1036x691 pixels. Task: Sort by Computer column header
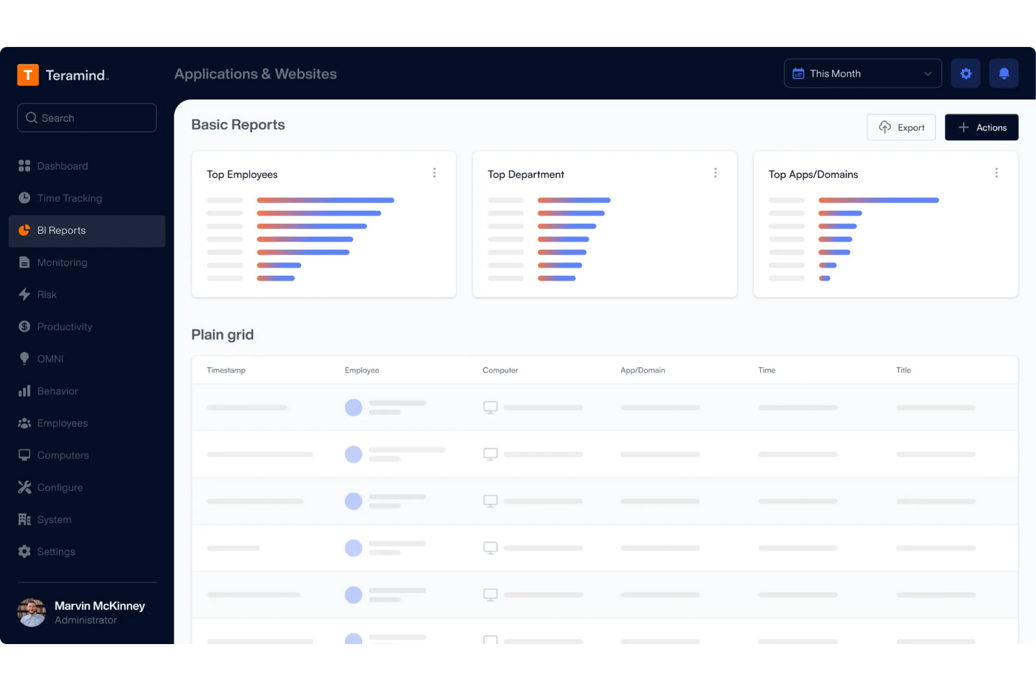click(500, 370)
